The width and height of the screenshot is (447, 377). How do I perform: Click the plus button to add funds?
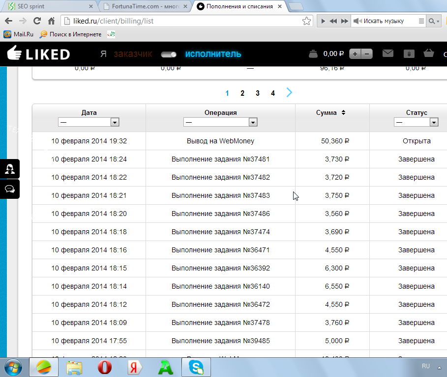(355, 54)
